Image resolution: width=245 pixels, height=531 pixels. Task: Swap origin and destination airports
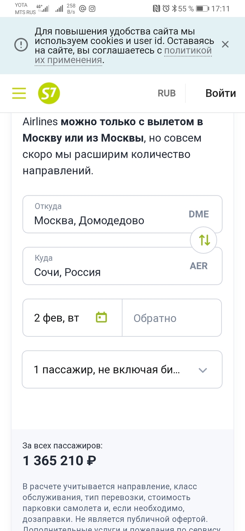[203, 240]
